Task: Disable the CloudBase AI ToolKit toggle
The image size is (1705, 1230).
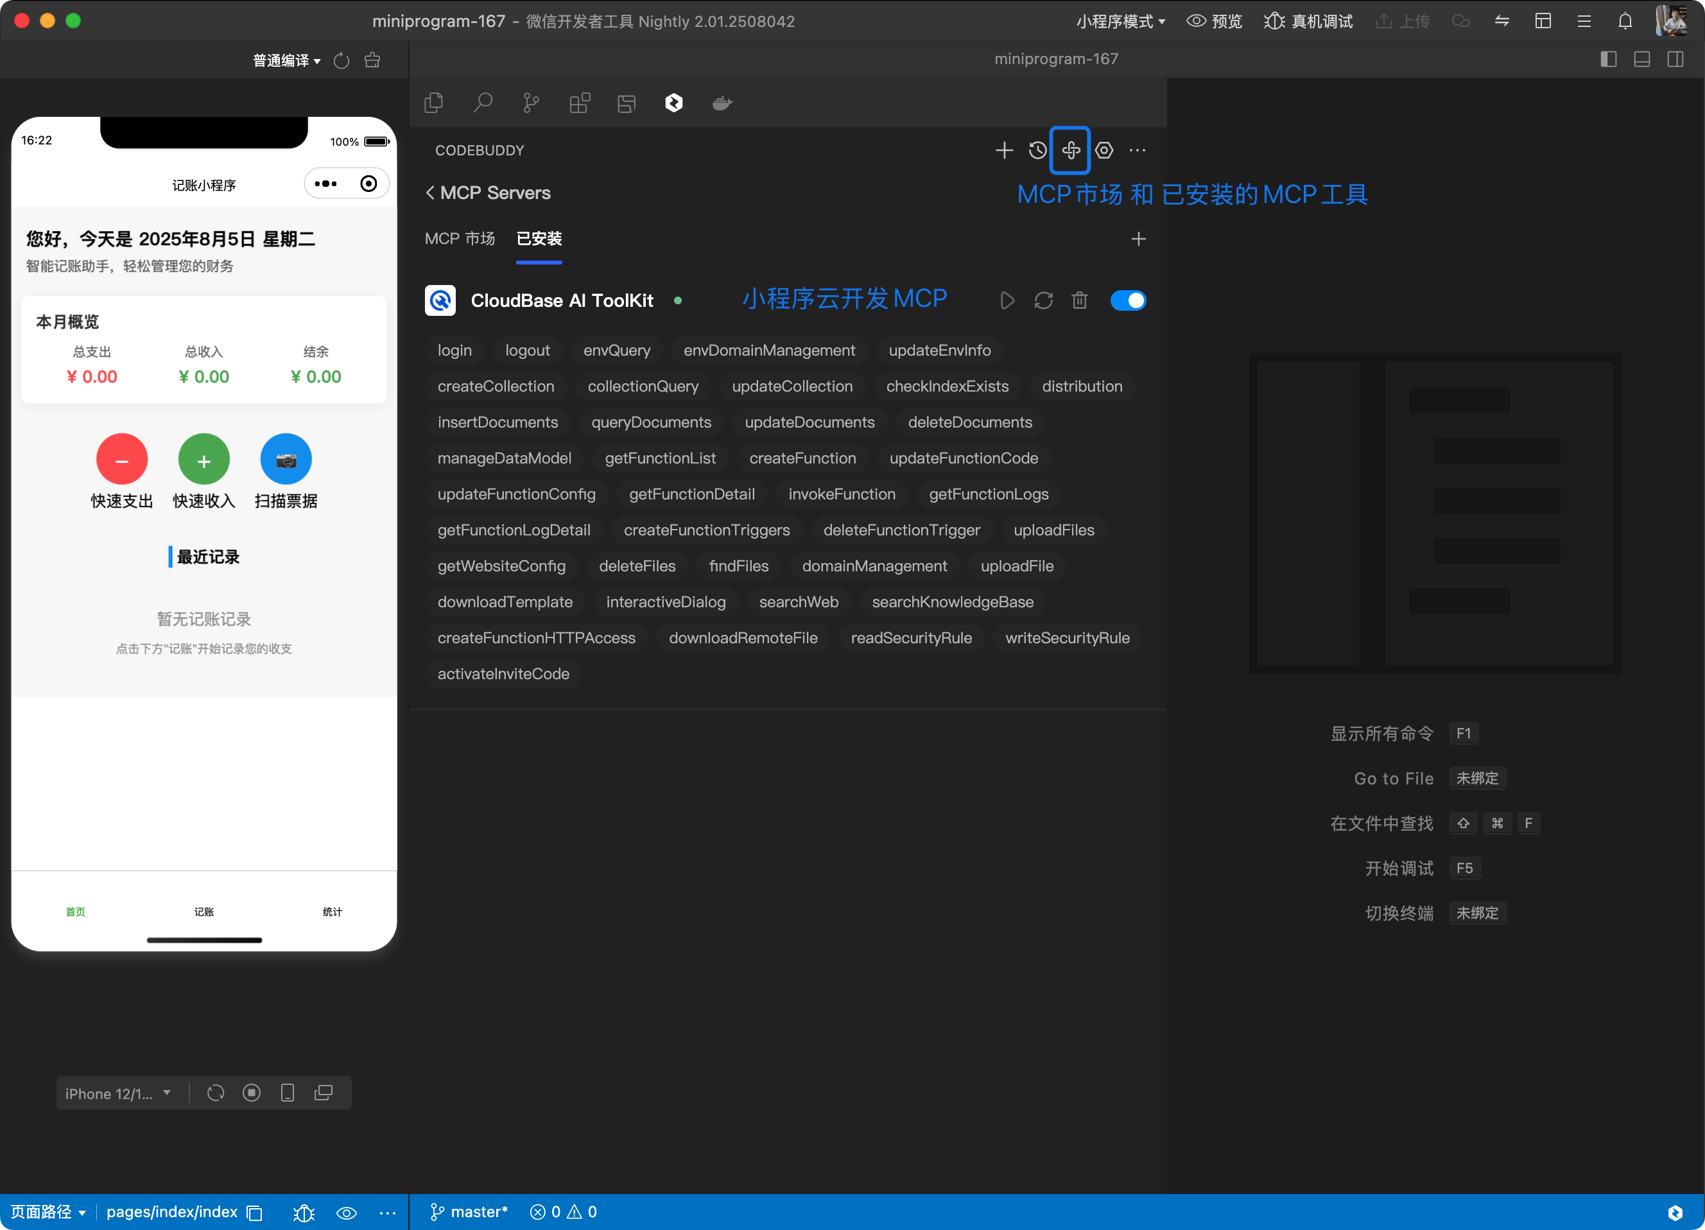Action: coord(1128,300)
